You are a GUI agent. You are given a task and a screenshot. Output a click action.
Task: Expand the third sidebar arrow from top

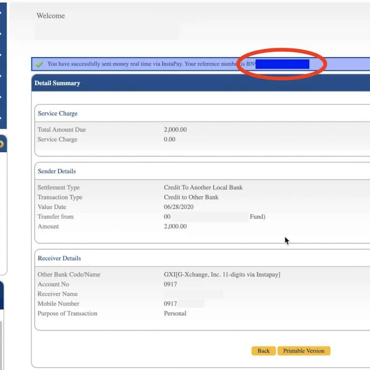point(1,55)
